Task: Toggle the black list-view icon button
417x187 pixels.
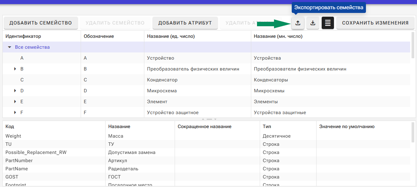Action: click(x=328, y=23)
